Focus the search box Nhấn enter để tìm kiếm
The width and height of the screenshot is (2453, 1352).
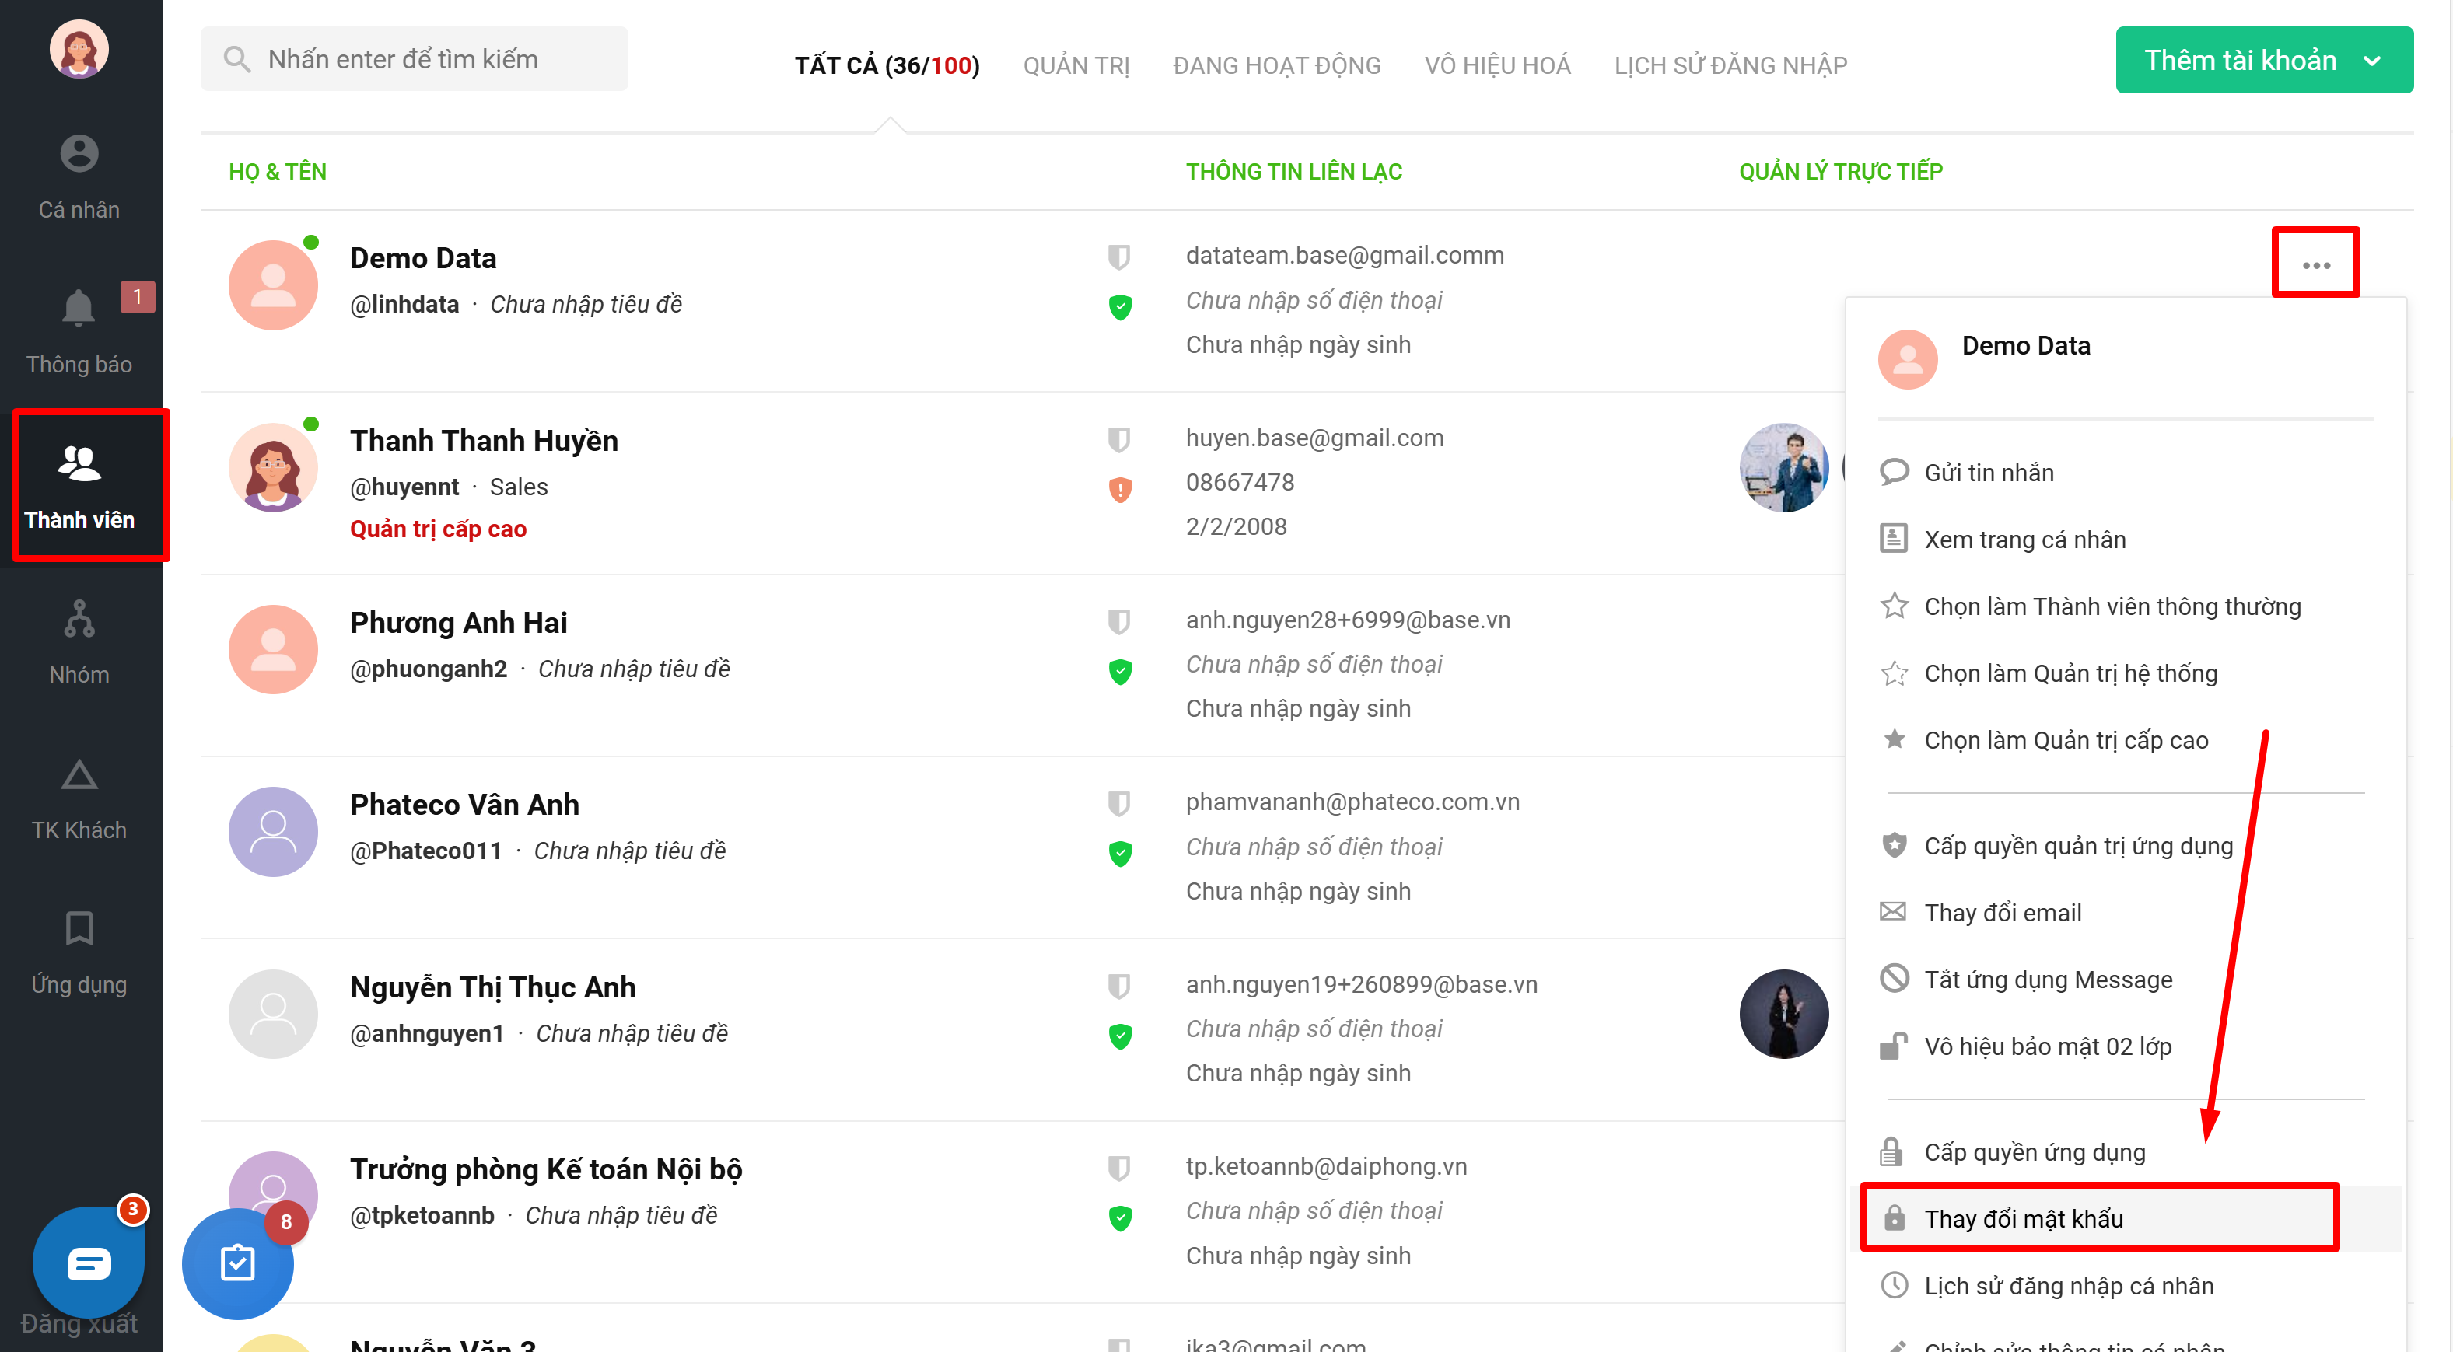(415, 59)
